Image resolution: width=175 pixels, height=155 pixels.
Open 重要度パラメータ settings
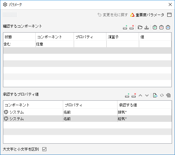[147, 15]
